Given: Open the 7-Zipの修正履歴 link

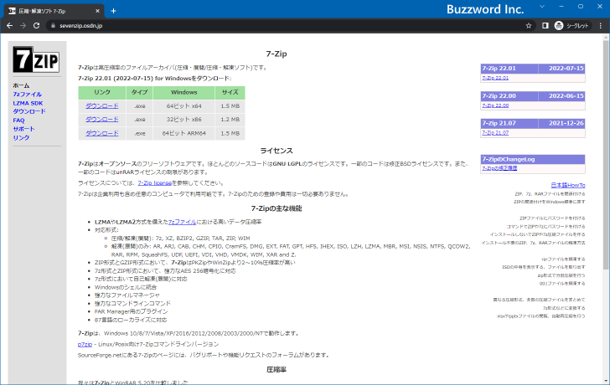Looking at the screenshot, I should (499, 168).
